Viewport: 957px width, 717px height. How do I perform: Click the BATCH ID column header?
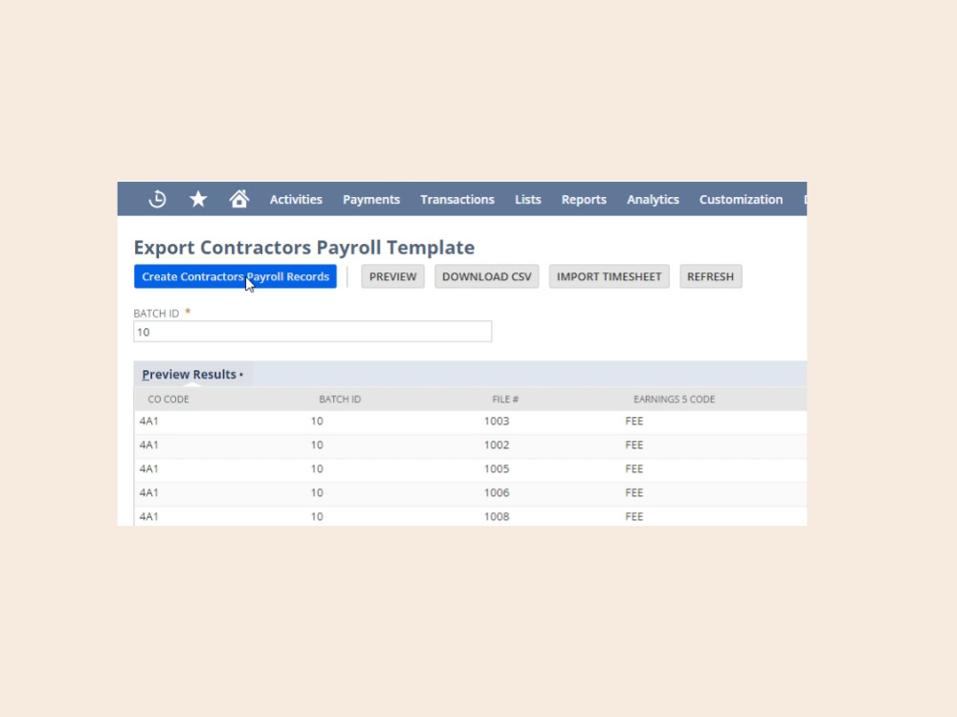(x=340, y=400)
